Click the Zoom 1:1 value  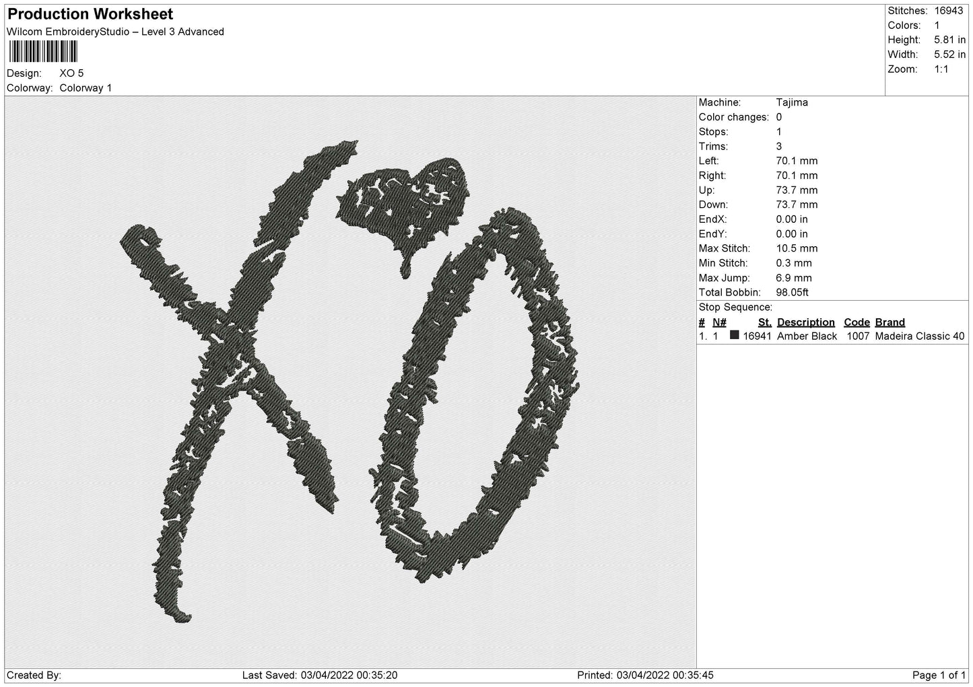941,69
